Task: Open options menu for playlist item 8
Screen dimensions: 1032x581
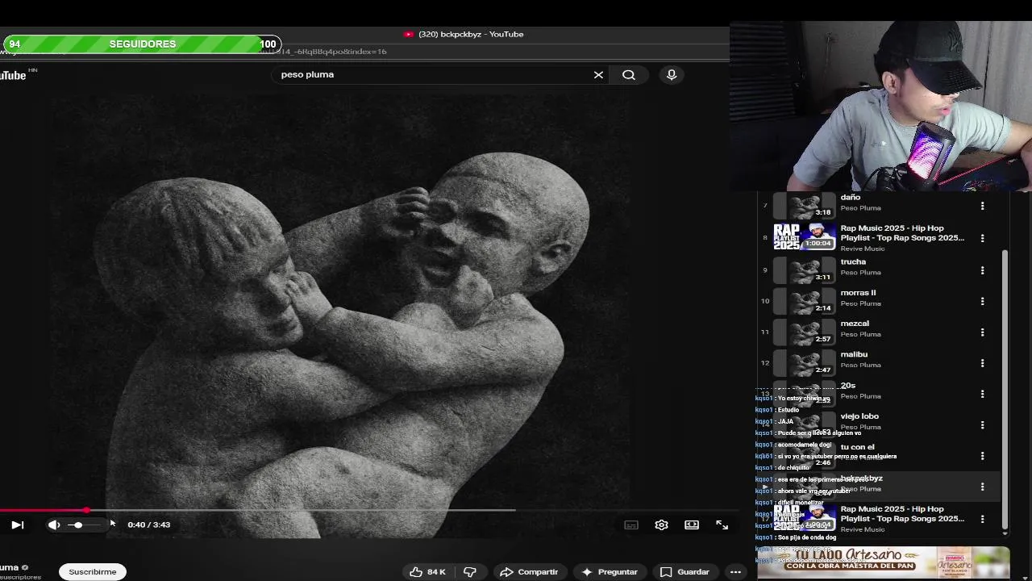Action: click(982, 238)
